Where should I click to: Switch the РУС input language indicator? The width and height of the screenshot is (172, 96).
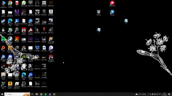click(x=160, y=94)
